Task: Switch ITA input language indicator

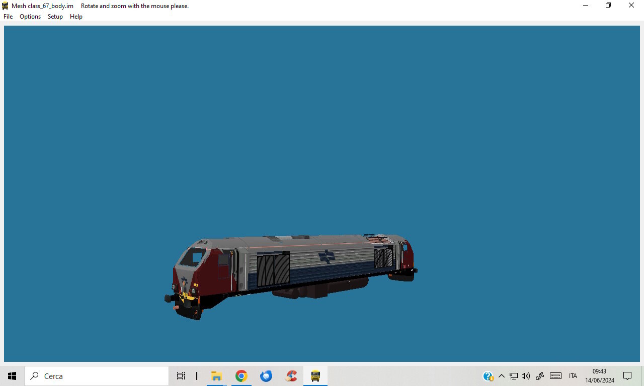Action: click(x=573, y=376)
